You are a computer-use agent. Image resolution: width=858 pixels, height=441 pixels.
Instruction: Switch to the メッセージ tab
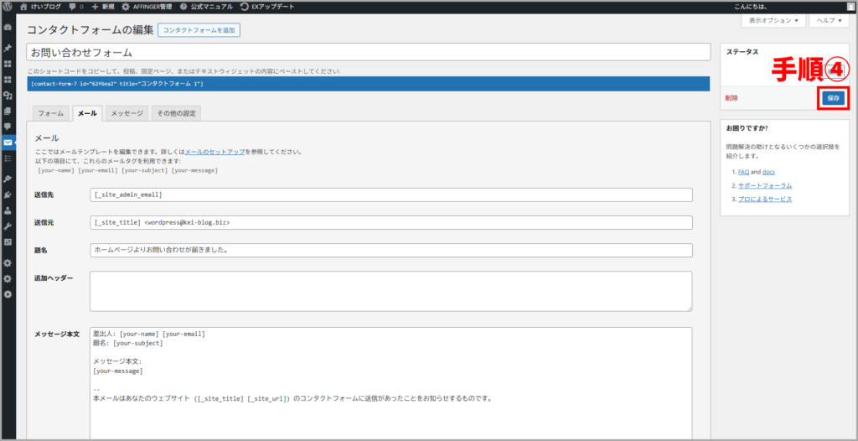pos(127,113)
